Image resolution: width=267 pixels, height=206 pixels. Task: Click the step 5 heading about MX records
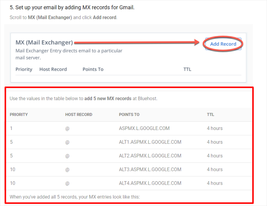(x=72, y=8)
